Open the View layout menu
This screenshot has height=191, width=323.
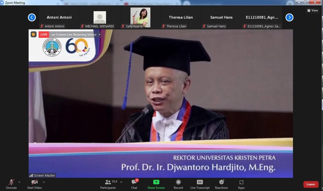click(313, 10)
